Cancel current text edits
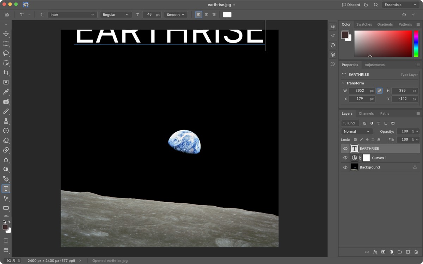 point(404,15)
